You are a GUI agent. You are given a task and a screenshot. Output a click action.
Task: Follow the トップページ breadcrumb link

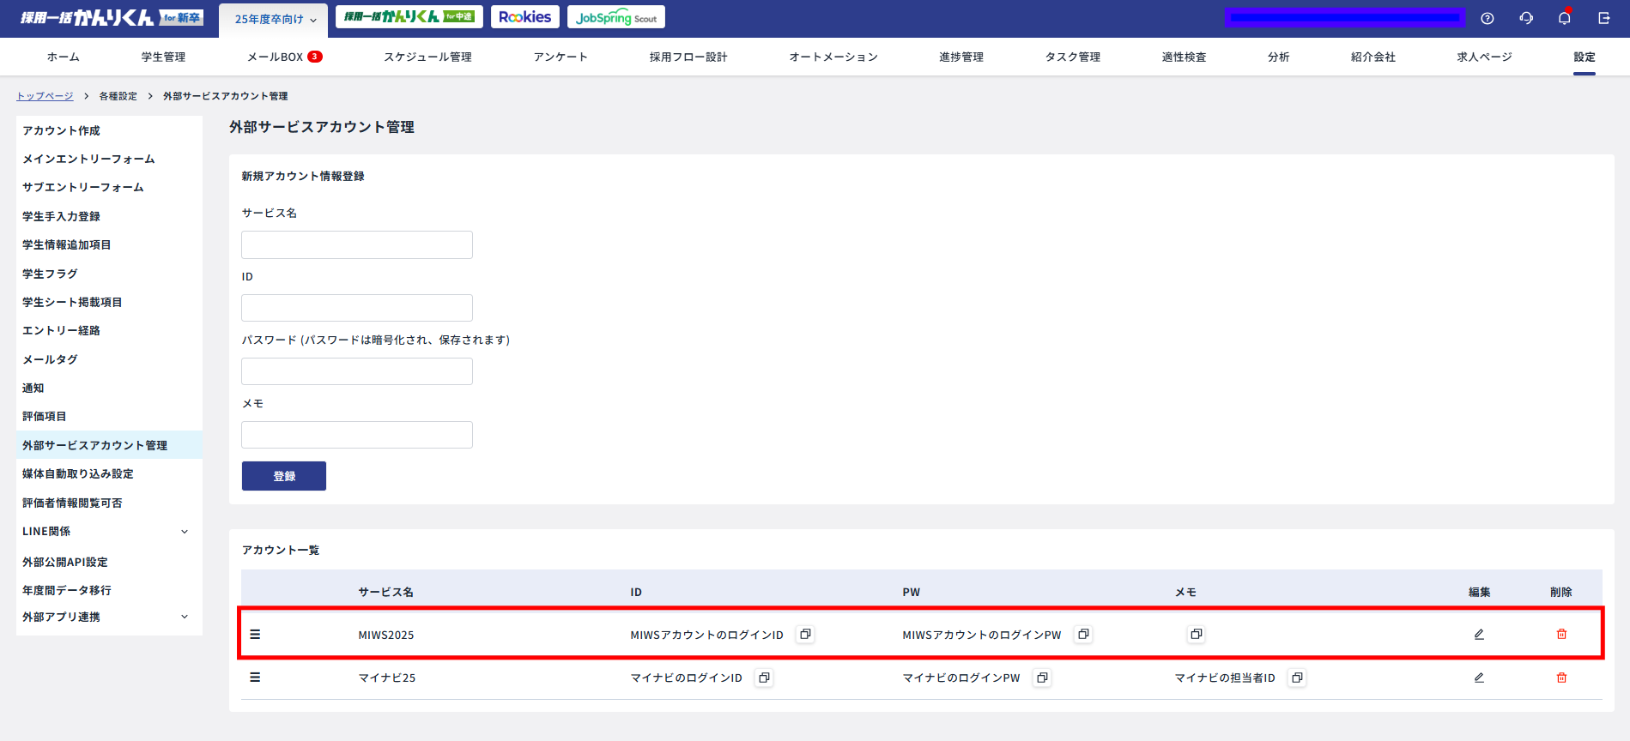point(45,96)
